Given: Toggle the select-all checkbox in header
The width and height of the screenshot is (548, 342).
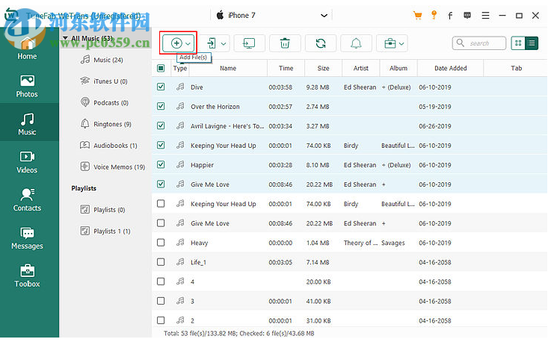Looking at the screenshot, I should [x=161, y=68].
